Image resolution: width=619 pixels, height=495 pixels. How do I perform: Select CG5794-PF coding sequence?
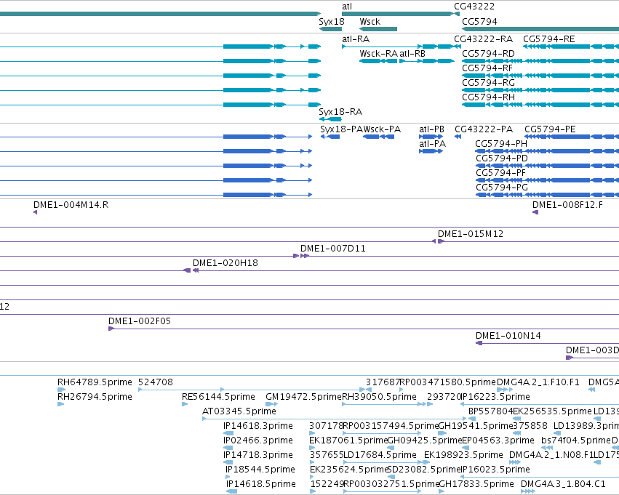click(547, 181)
